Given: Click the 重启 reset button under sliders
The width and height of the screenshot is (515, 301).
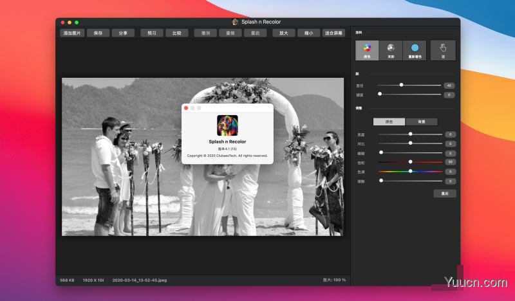Looking at the screenshot, I should click(445, 194).
